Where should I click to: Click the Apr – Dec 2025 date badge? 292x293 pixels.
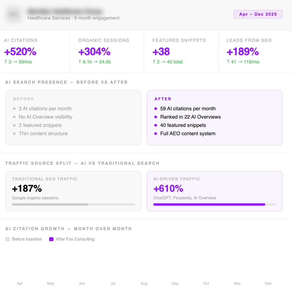258,14
